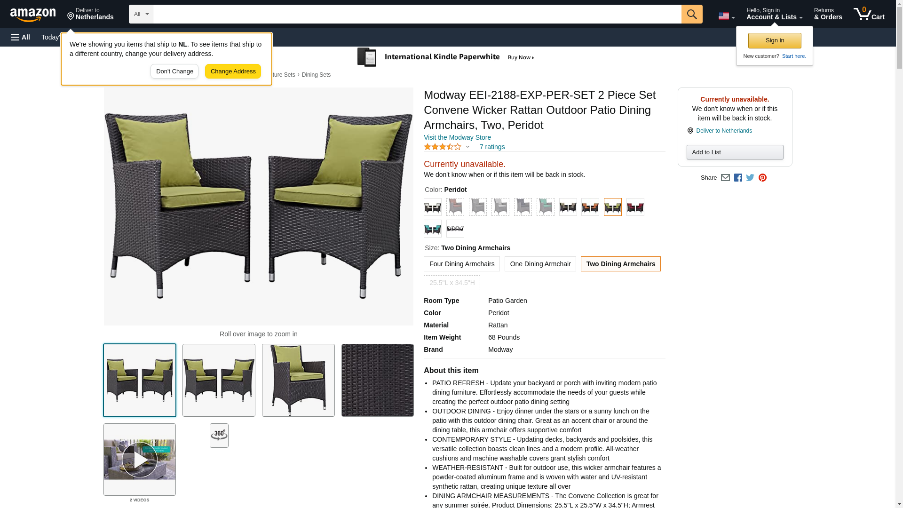Choose the Two Dining Armchairs option
903x508 pixels.
[621, 264]
